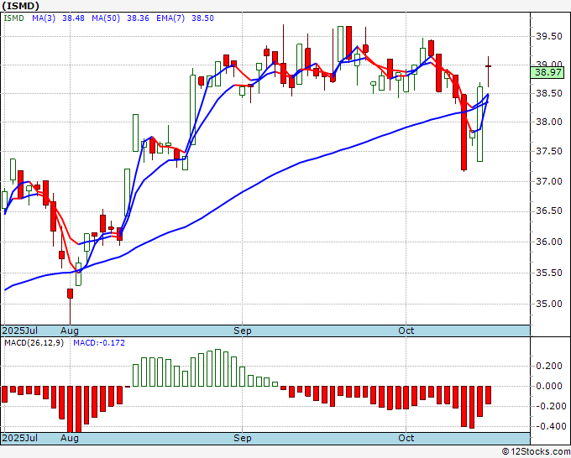This screenshot has height=458, width=571.
Task: Click the 37.50 price axis label
Action: 549,151
